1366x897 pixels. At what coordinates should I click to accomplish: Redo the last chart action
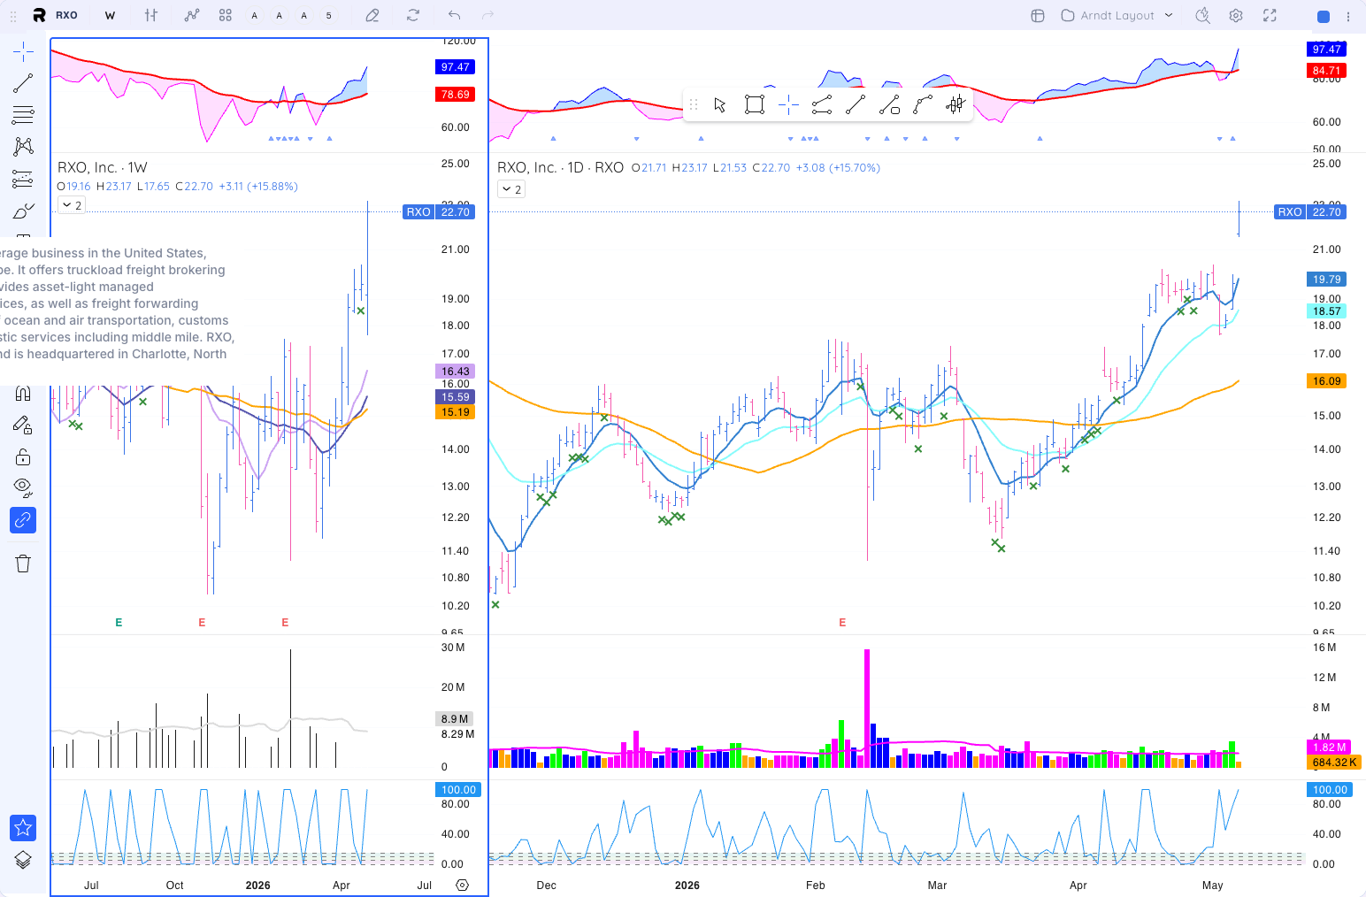click(487, 15)
